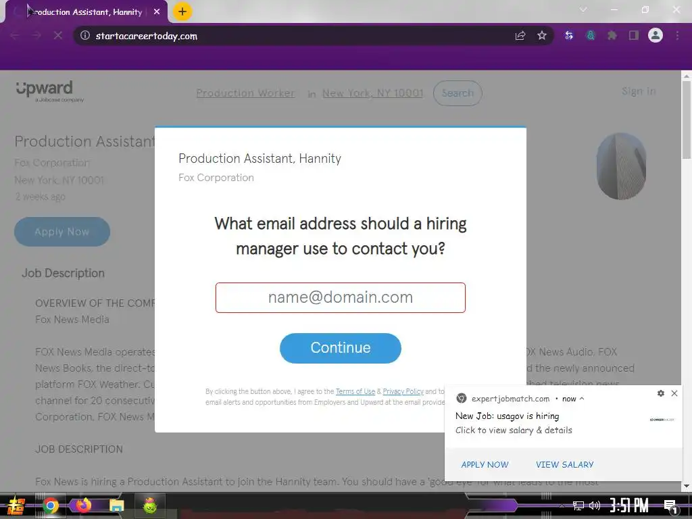Open the Extensions puzzle icon
The height and width of the screenshot is (519, 692).
click(x=612, y=36)
